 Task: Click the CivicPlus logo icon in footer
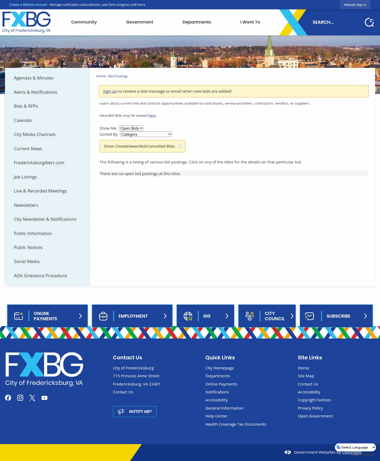(x=288, y=452)
